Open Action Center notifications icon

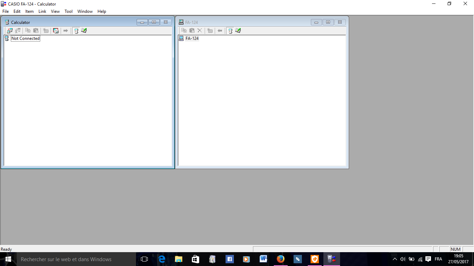428,259
